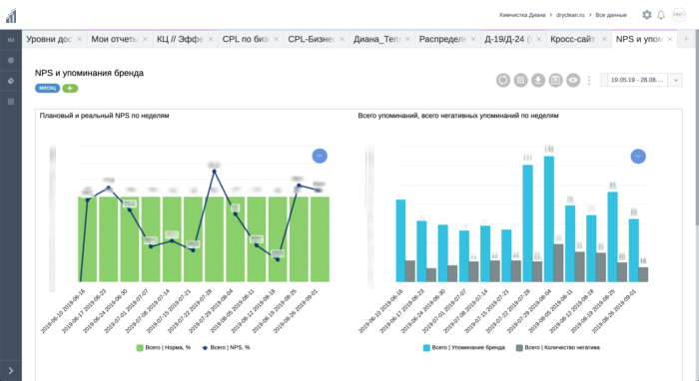The height and width of the screenshot is (381, 699).
Task: Click the refresh report icon
Action: pyautogui.click(x=503, y=80)
